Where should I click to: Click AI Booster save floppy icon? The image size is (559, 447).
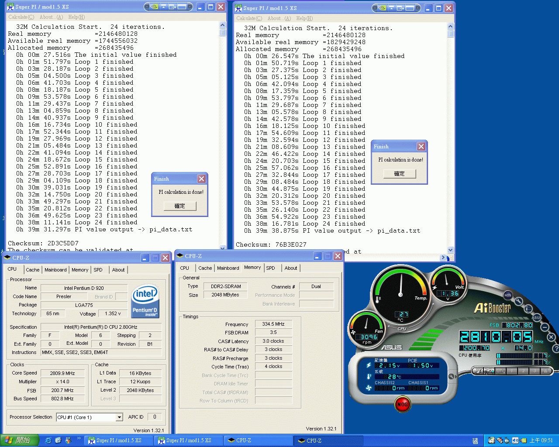(x=546, y=371)
